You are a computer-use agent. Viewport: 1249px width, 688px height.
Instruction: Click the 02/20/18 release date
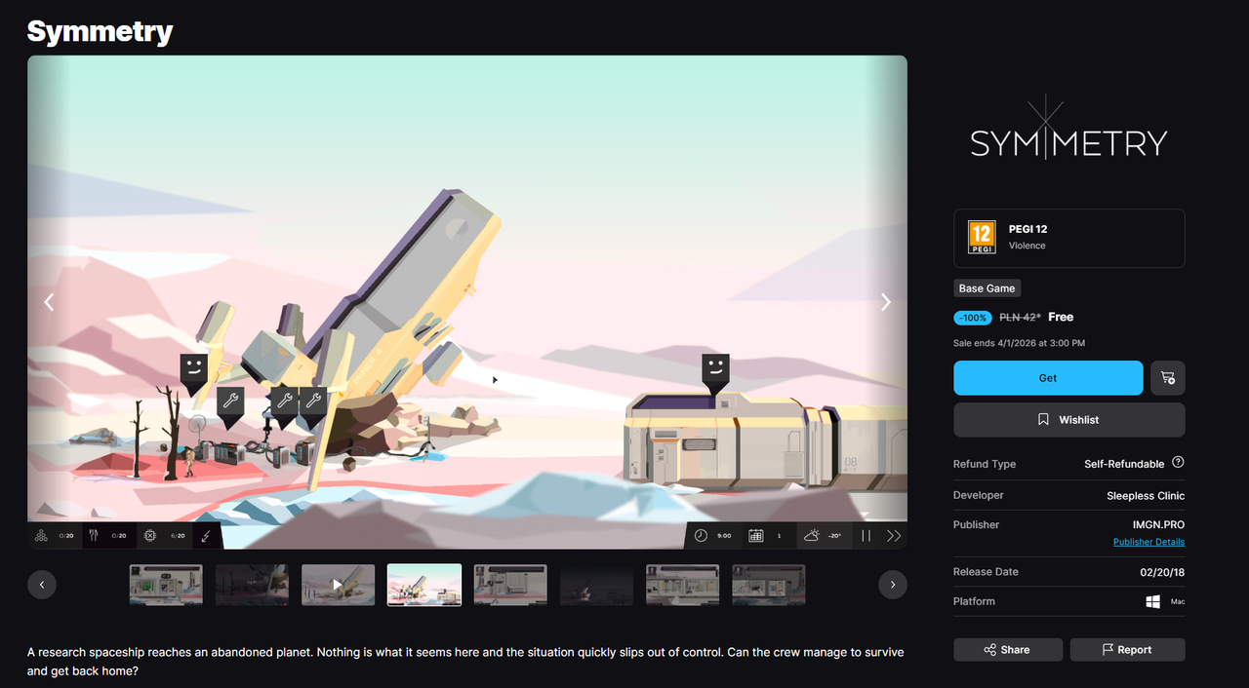pyautogui.click(x=1160, y=572)
